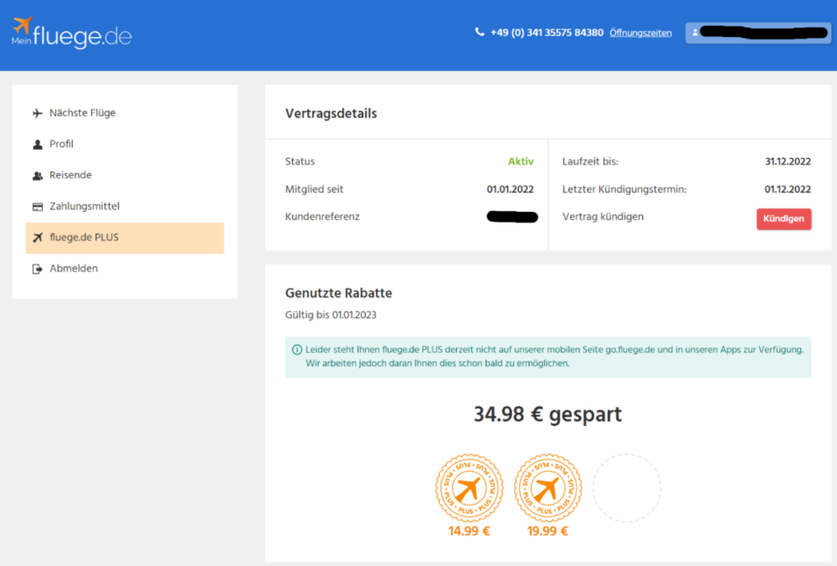Click the Genutzte Rabatte heading

338,292
